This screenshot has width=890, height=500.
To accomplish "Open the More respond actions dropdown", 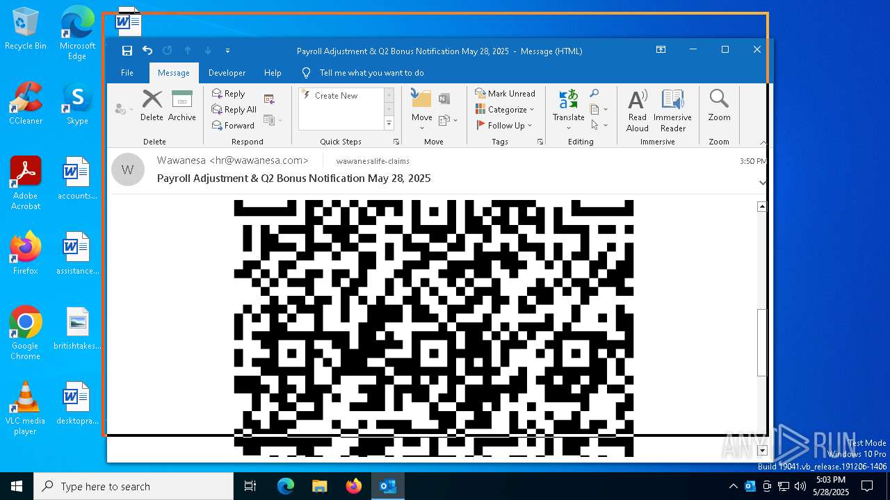I will pos(273,120).
